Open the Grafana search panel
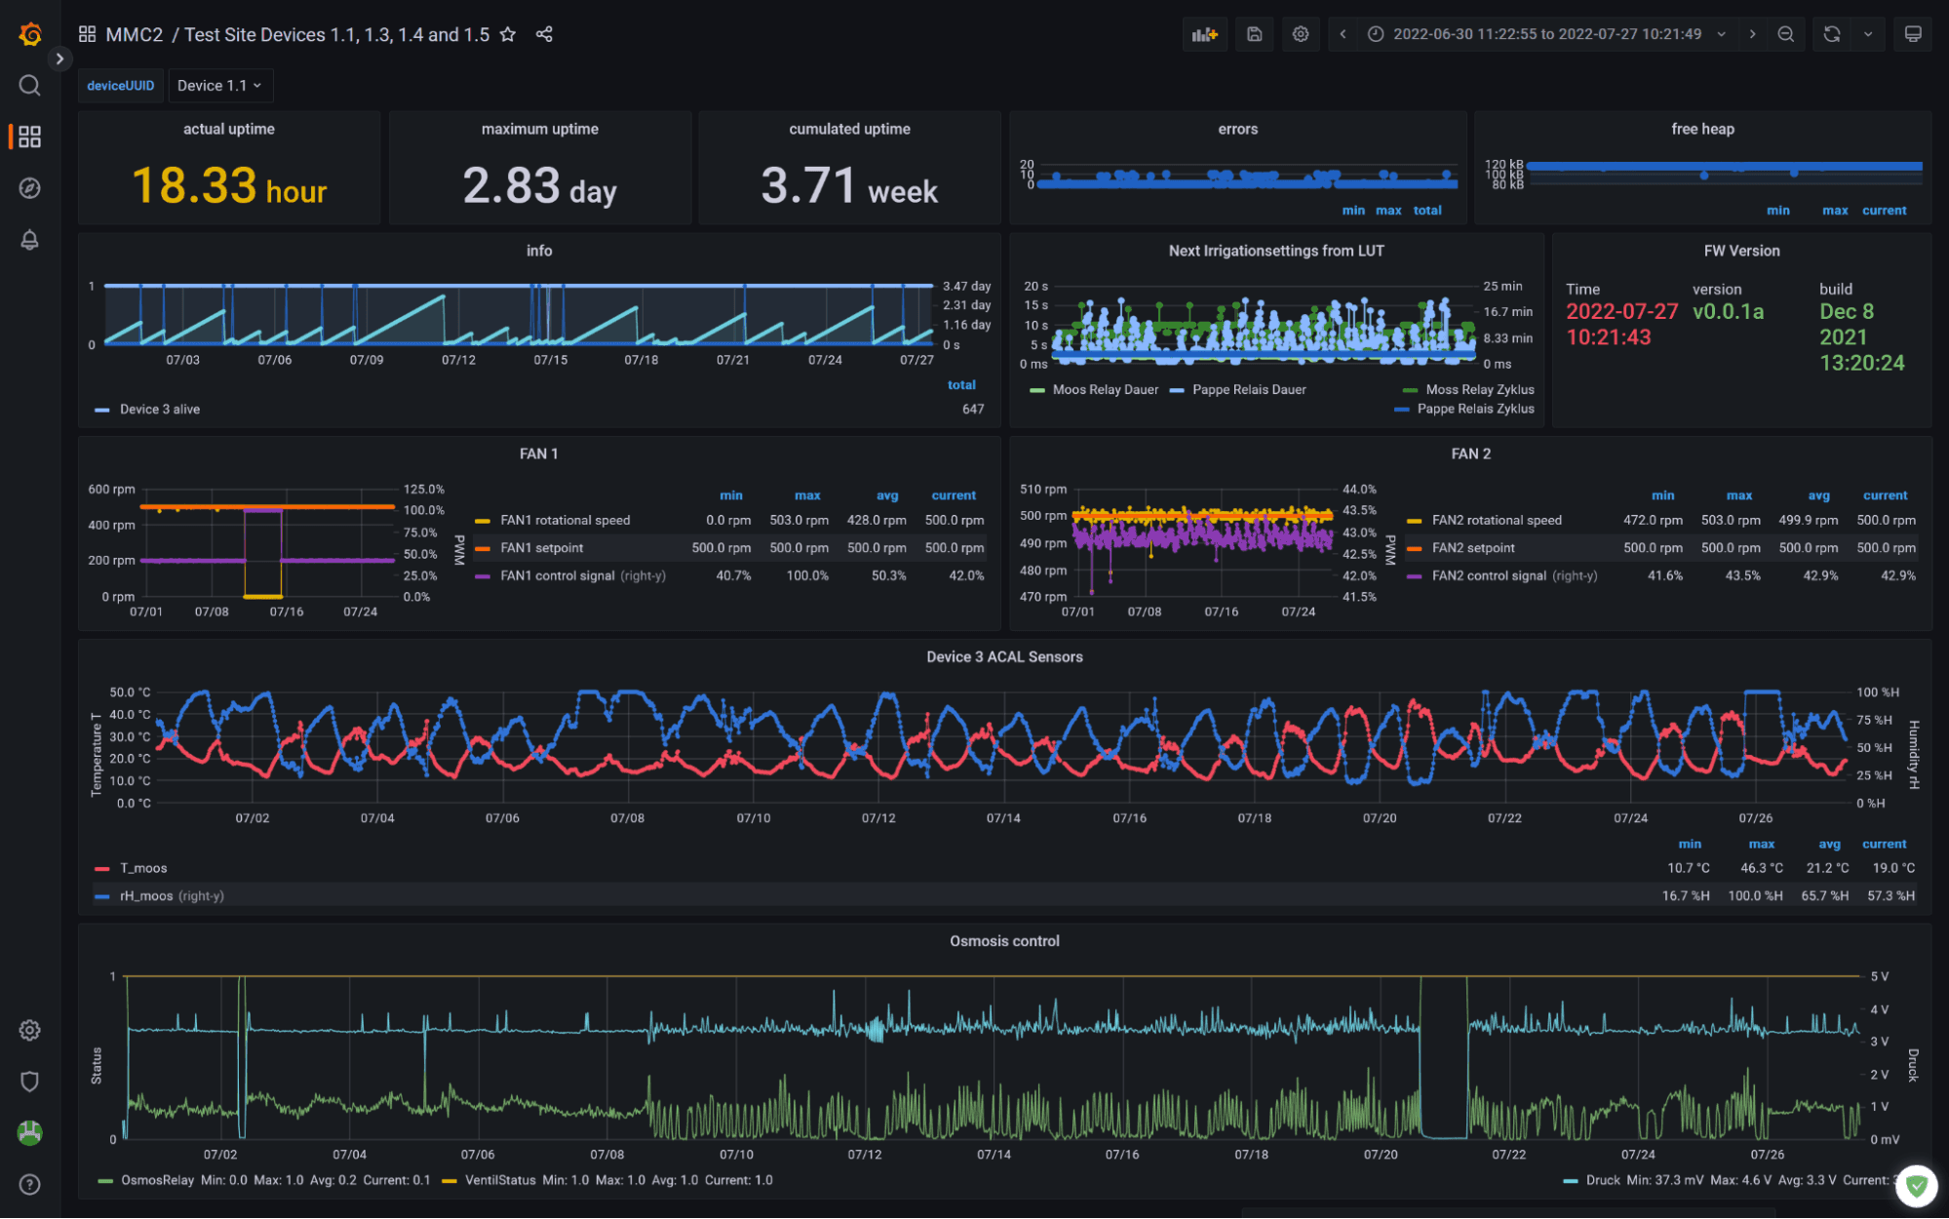The width and height of the screenshot is (1949, 1219). pos(29,86)
